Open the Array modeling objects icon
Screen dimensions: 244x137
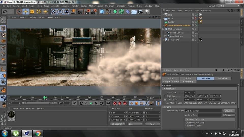tap(121, 12)
